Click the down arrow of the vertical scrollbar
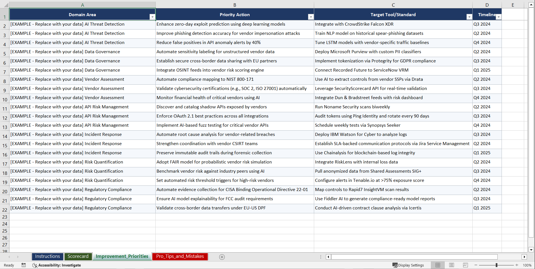This screenshot has width=535, height=269. [x=531, y=250]
